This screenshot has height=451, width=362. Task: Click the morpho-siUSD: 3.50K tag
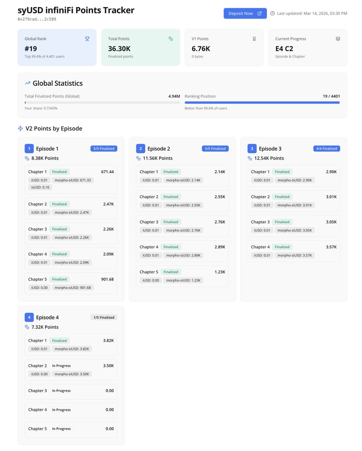[72, 374]
